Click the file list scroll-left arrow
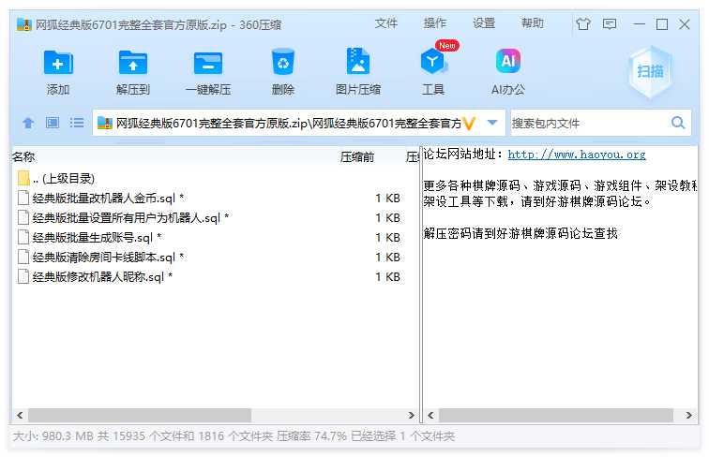Screen dimensions: 709x457 tap(20, 415)
